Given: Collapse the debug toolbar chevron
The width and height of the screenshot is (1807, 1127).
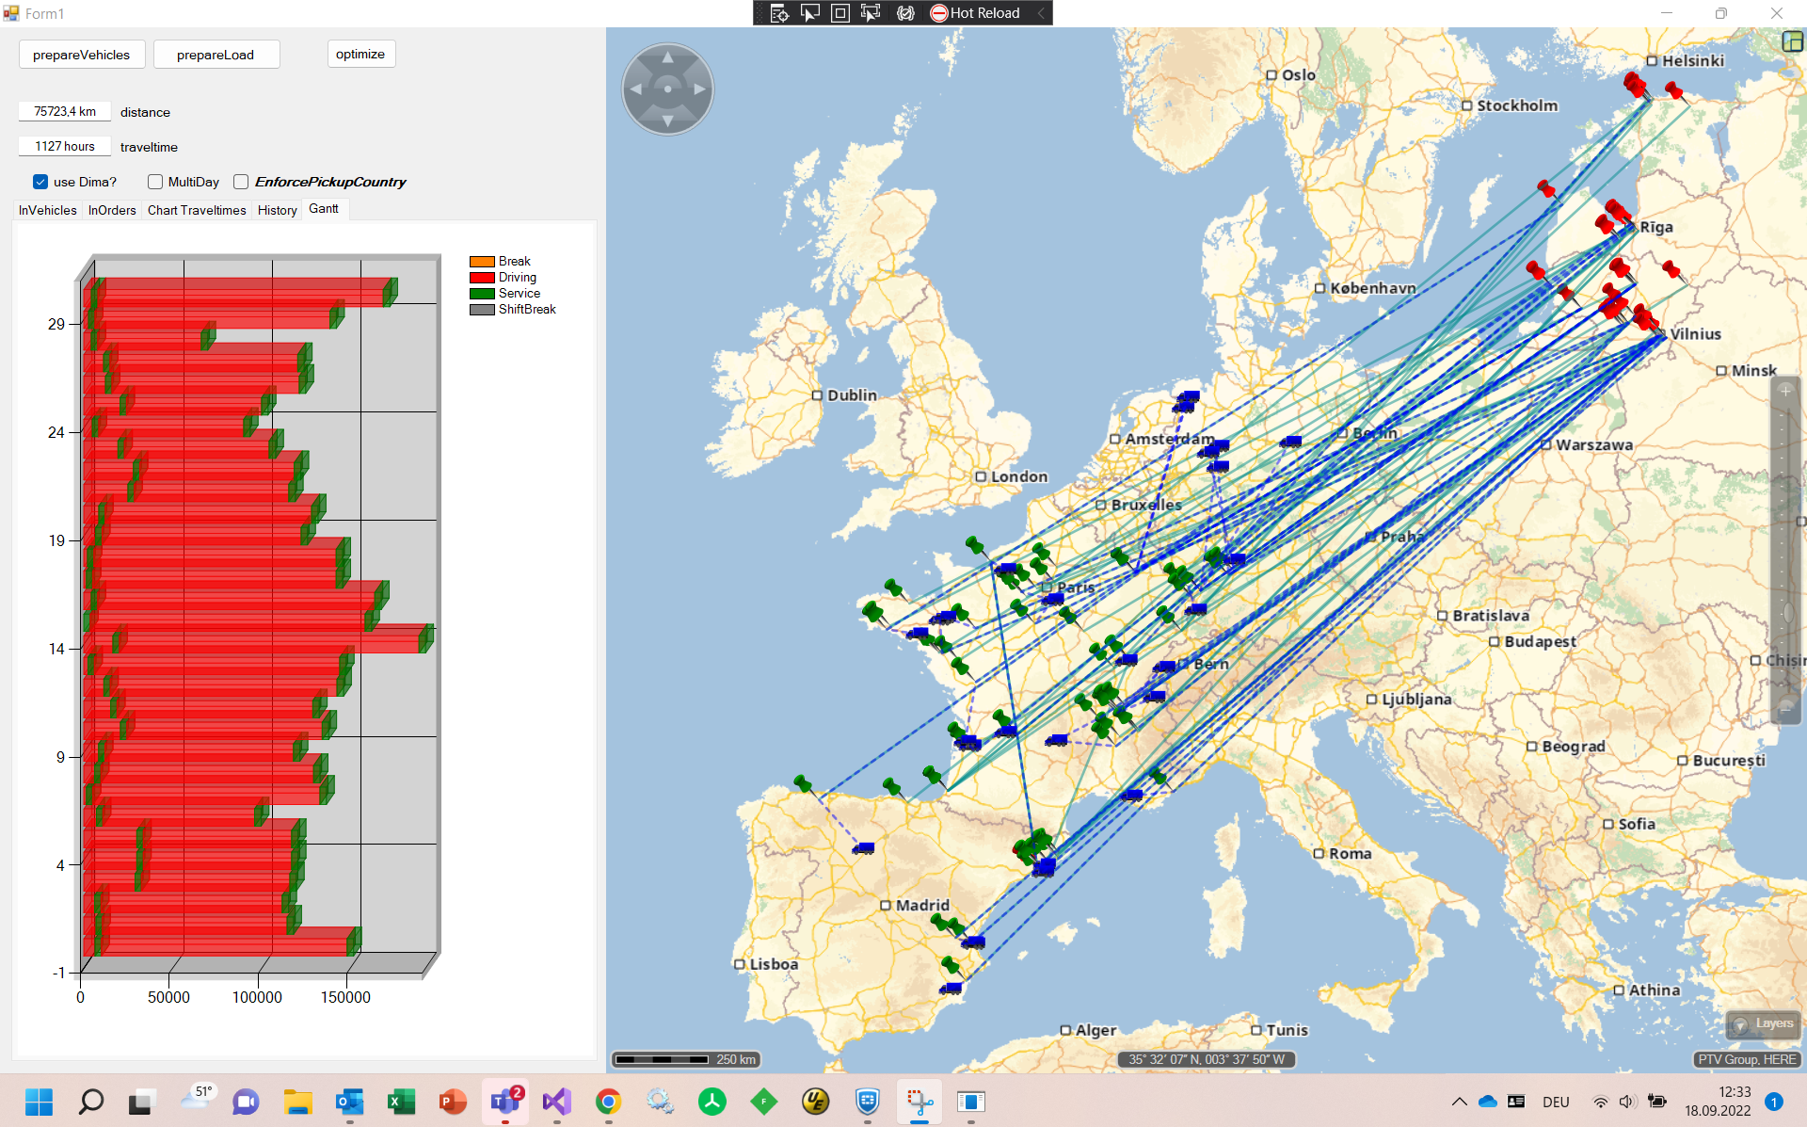Looking at the screenshot, I should [x=1041, y=13].
